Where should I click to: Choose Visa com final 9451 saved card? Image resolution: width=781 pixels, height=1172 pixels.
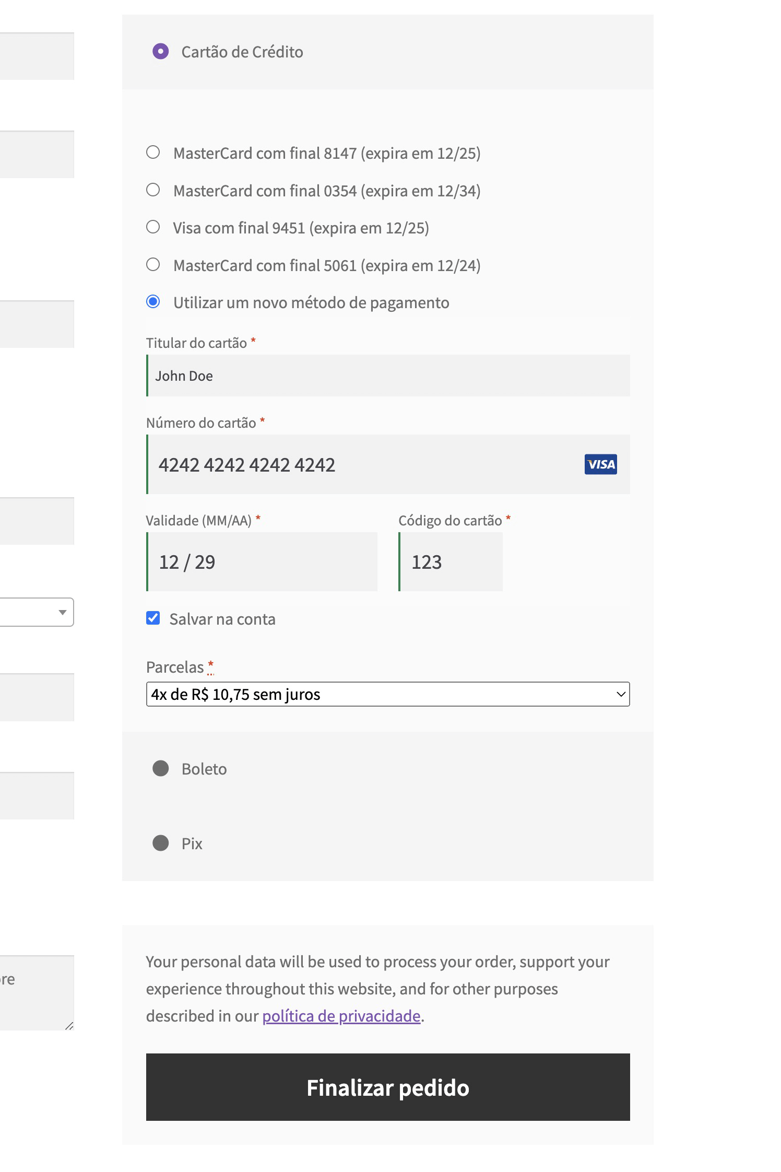[x=153, y=227]
